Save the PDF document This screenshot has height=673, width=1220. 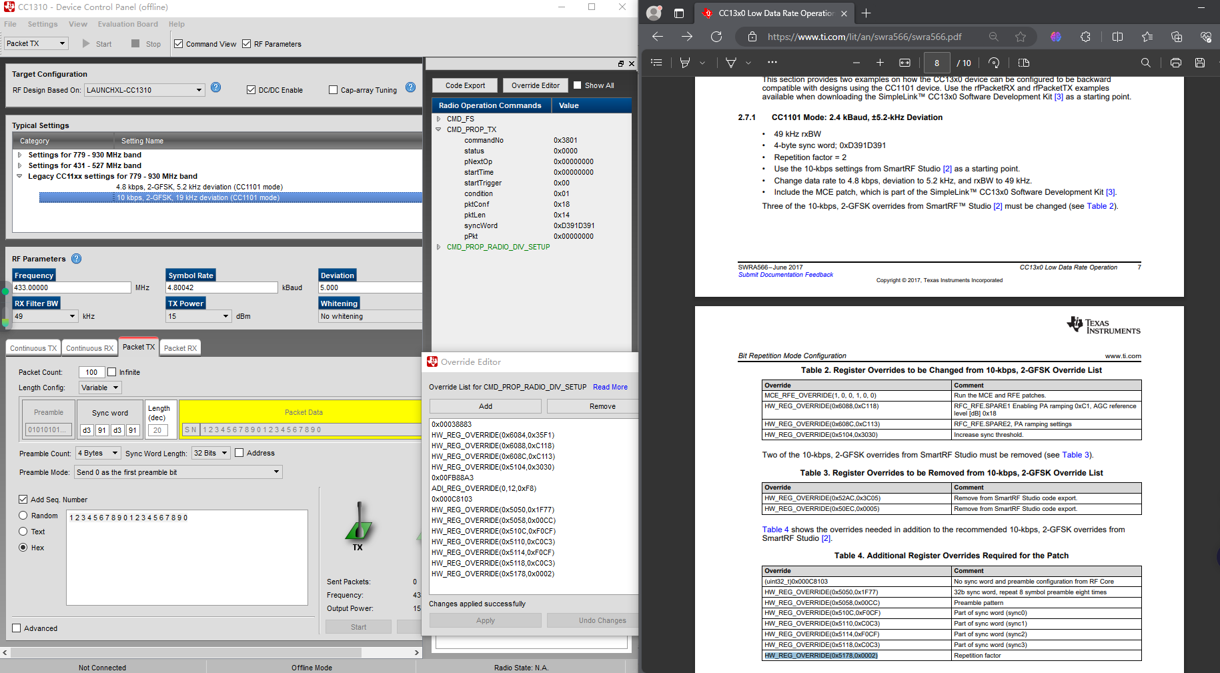(1200, 63)
